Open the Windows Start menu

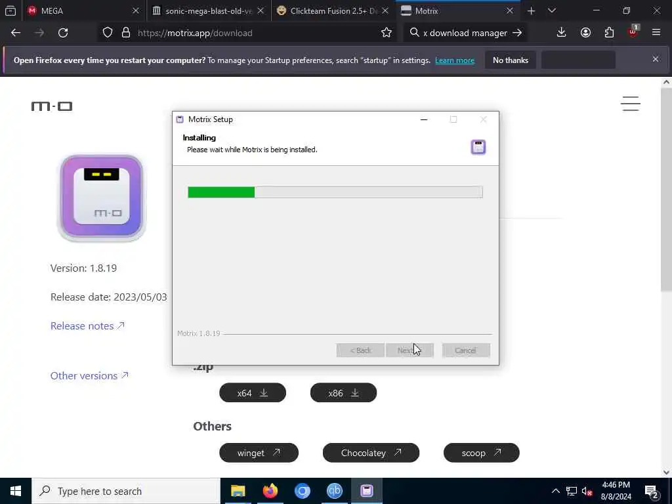16,491
